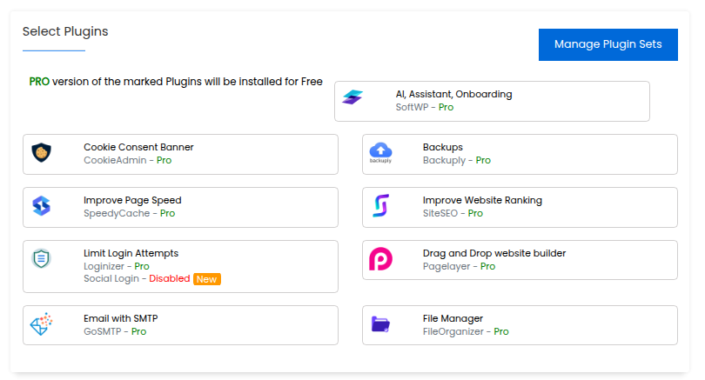Click the Backuply cloud upload icon
This screenshot has width=705, height=380.
(380, 153)
